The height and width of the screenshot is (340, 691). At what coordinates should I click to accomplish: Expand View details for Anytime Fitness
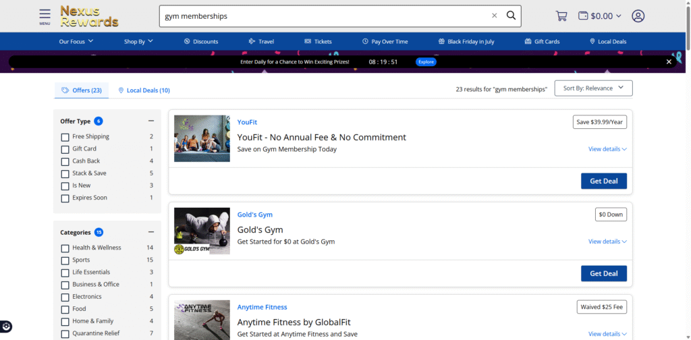[x=607, y=334]
